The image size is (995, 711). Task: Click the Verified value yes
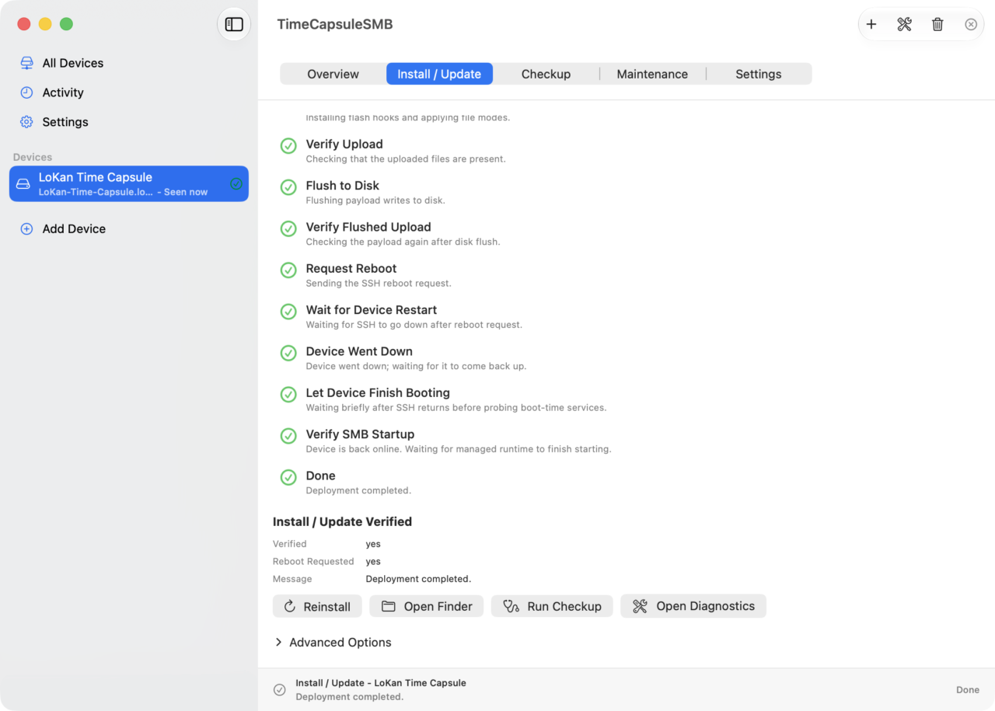[x=373, y=544]
